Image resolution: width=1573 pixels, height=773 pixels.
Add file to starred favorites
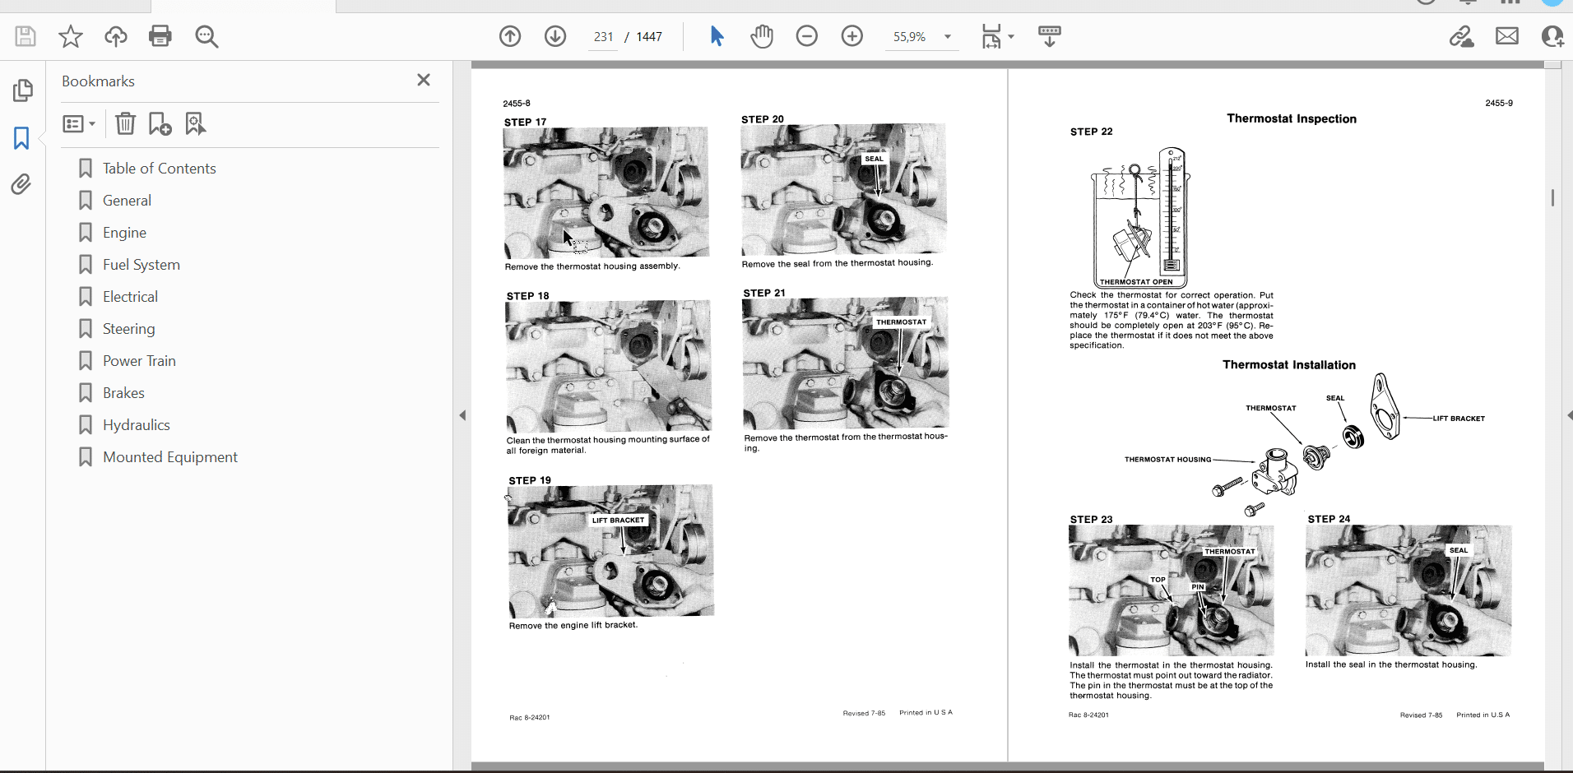tap(71, 36)
